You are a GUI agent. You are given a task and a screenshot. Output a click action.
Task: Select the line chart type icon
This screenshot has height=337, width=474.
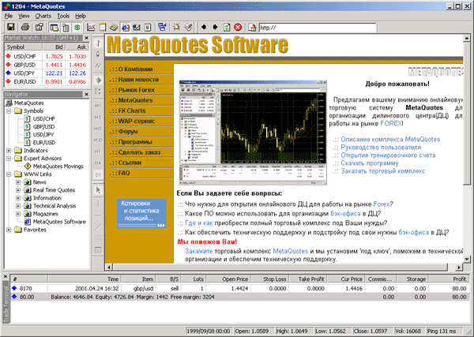[x=98, y=66]
